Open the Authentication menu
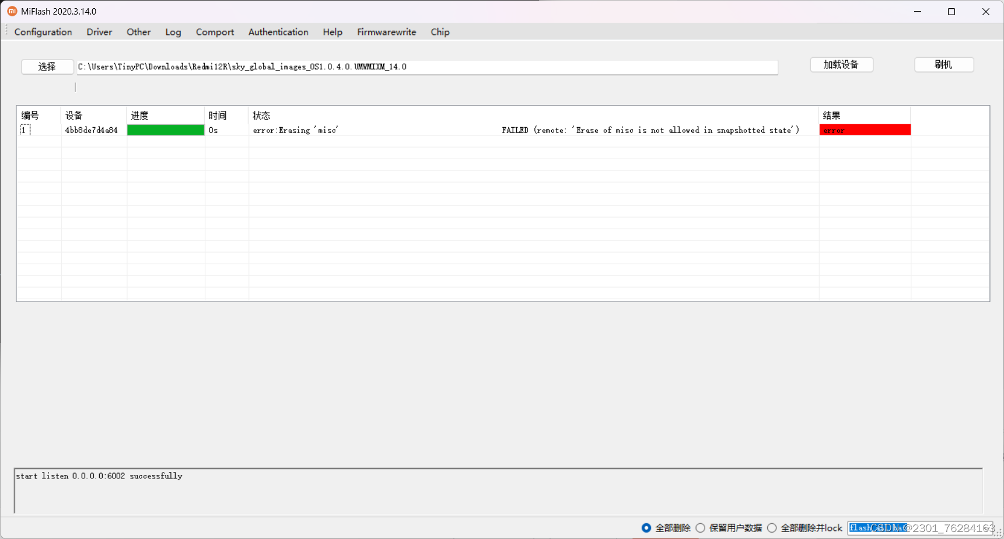Screen dimensions: 1004x539 point(278,32)
